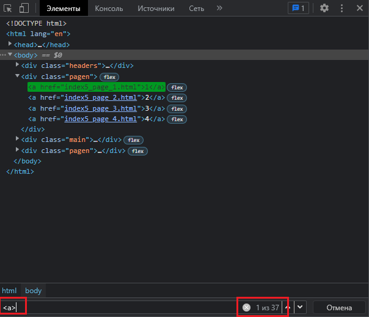
Task: Expand the div class headers node
Action: 17,65
